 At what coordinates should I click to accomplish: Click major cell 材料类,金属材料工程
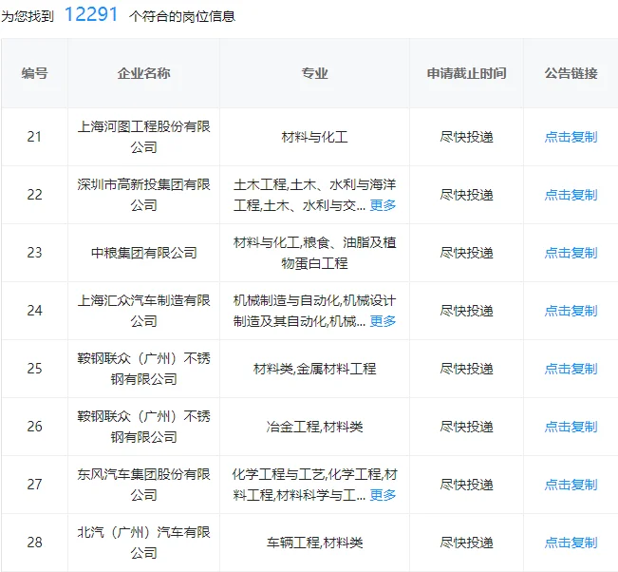click(314, 369)
